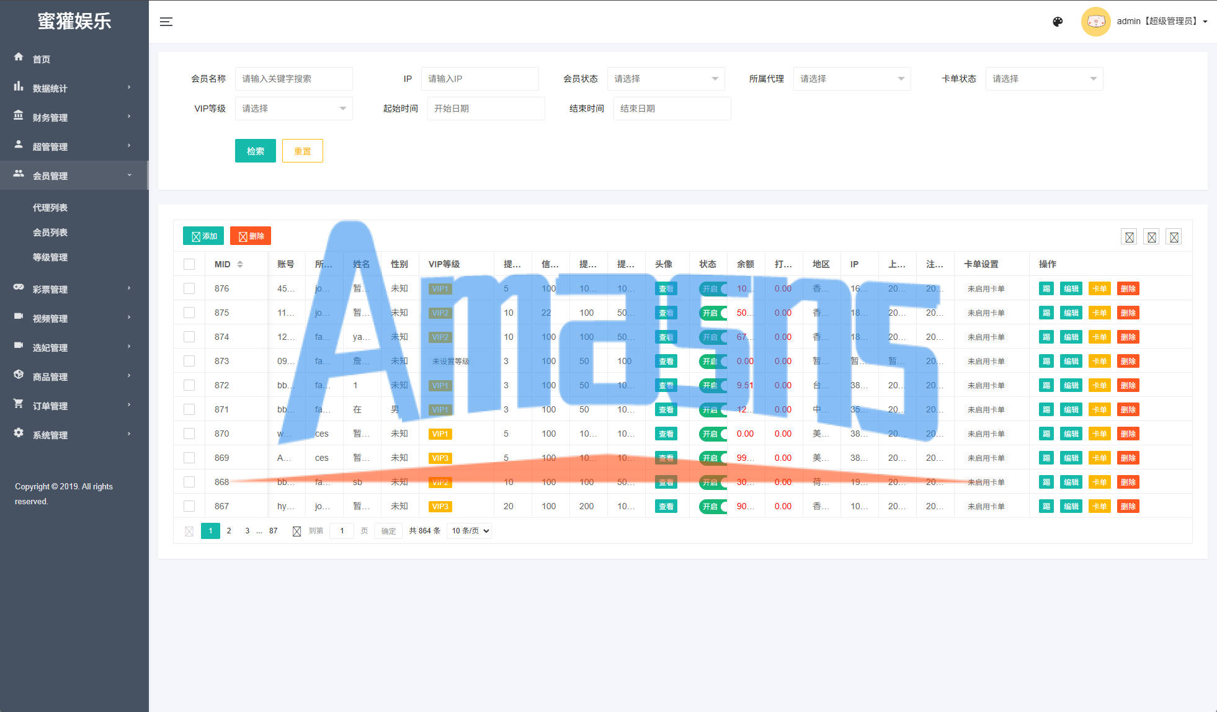Viewport: 1217px width, 712px height.
Task: Click the first table toolbar icon at right
Action: point(1129,237)
